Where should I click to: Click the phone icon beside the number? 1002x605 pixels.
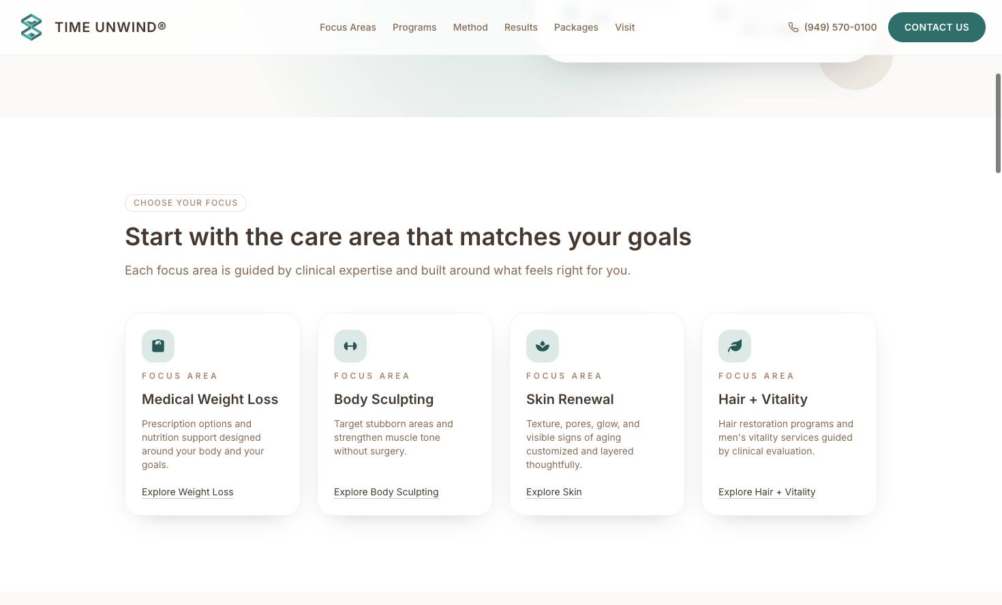click(x=793, y=27)
